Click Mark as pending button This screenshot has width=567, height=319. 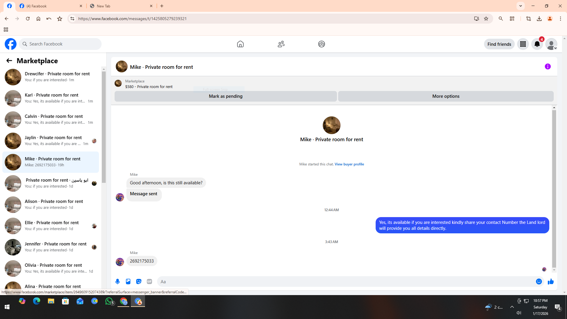(225, 96)
